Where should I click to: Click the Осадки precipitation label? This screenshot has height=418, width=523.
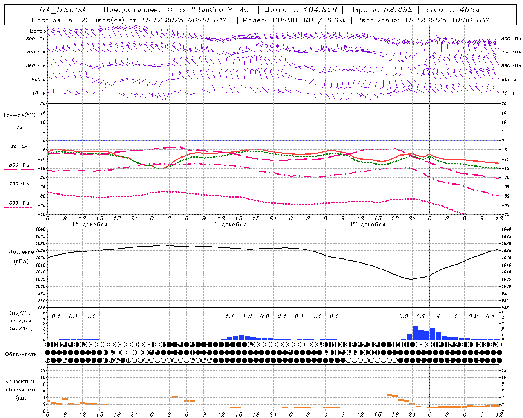point(21,321)
